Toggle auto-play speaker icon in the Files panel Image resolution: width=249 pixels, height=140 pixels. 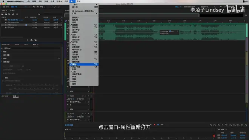pos(35,40)
